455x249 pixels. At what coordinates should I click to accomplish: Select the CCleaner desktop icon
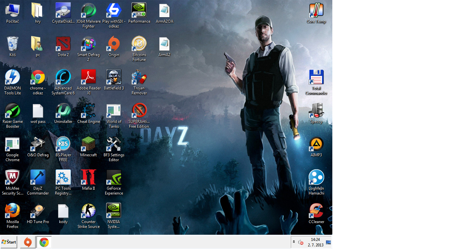[316, 214]
